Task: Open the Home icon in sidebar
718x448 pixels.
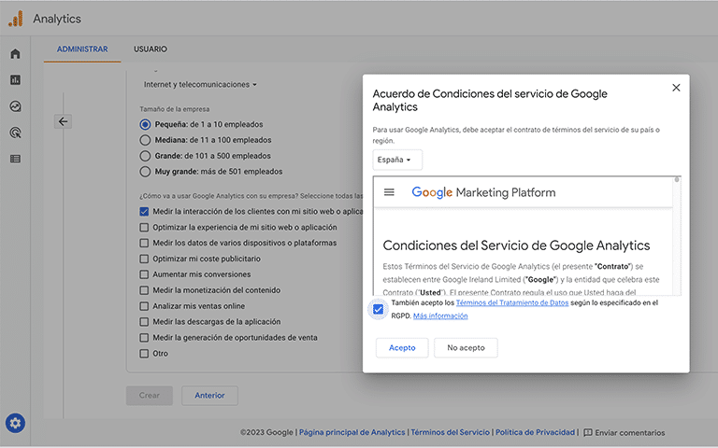Action: point(15,54)
